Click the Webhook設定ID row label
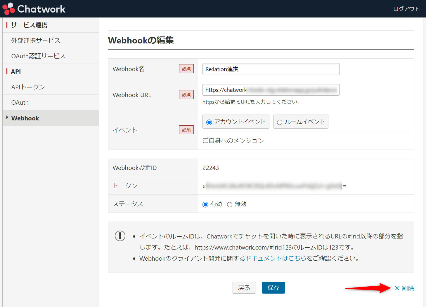426x307 pixels. pos(135,168)
